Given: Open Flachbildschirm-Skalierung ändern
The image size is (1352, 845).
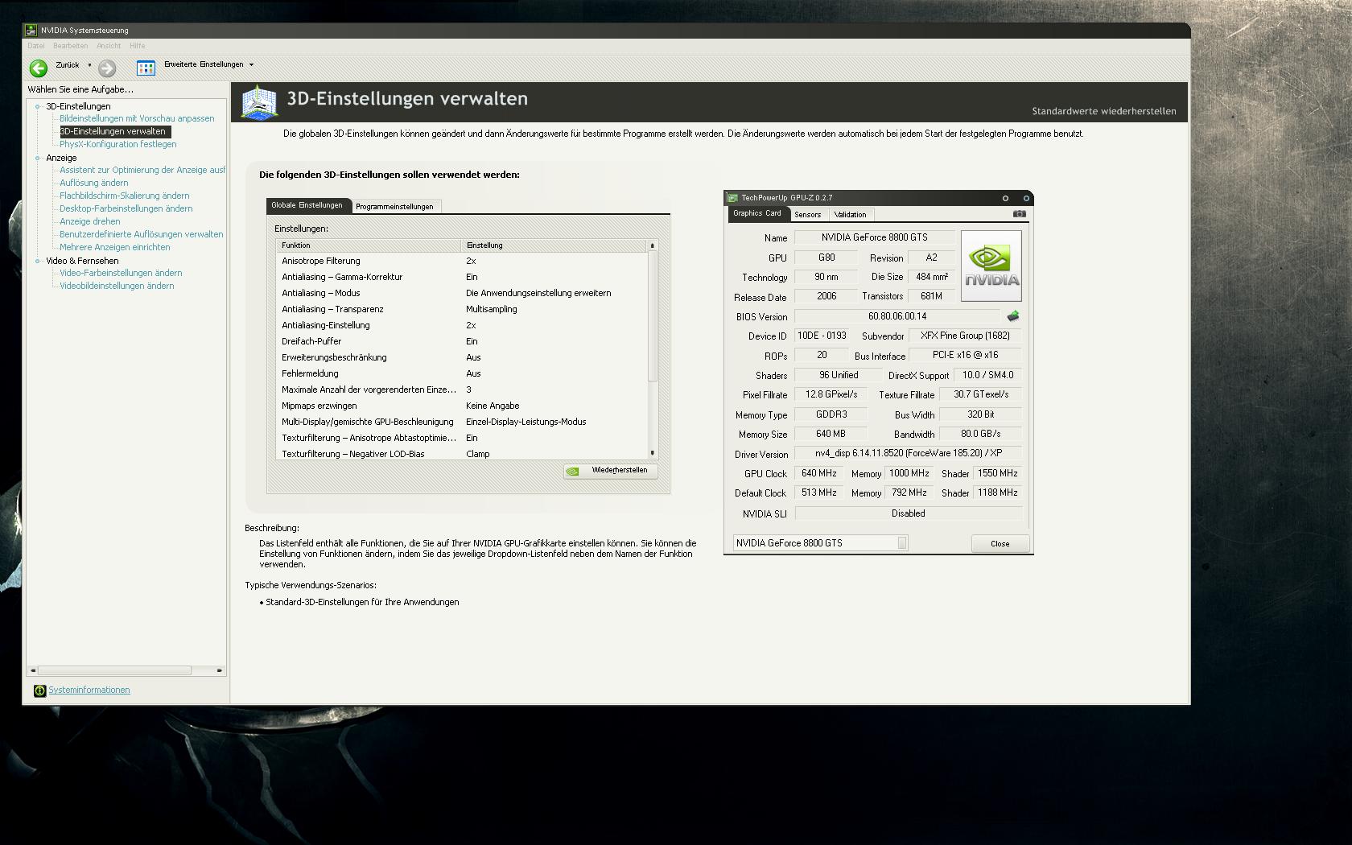Looking at the screenshot, I should [x=125, y=196].
